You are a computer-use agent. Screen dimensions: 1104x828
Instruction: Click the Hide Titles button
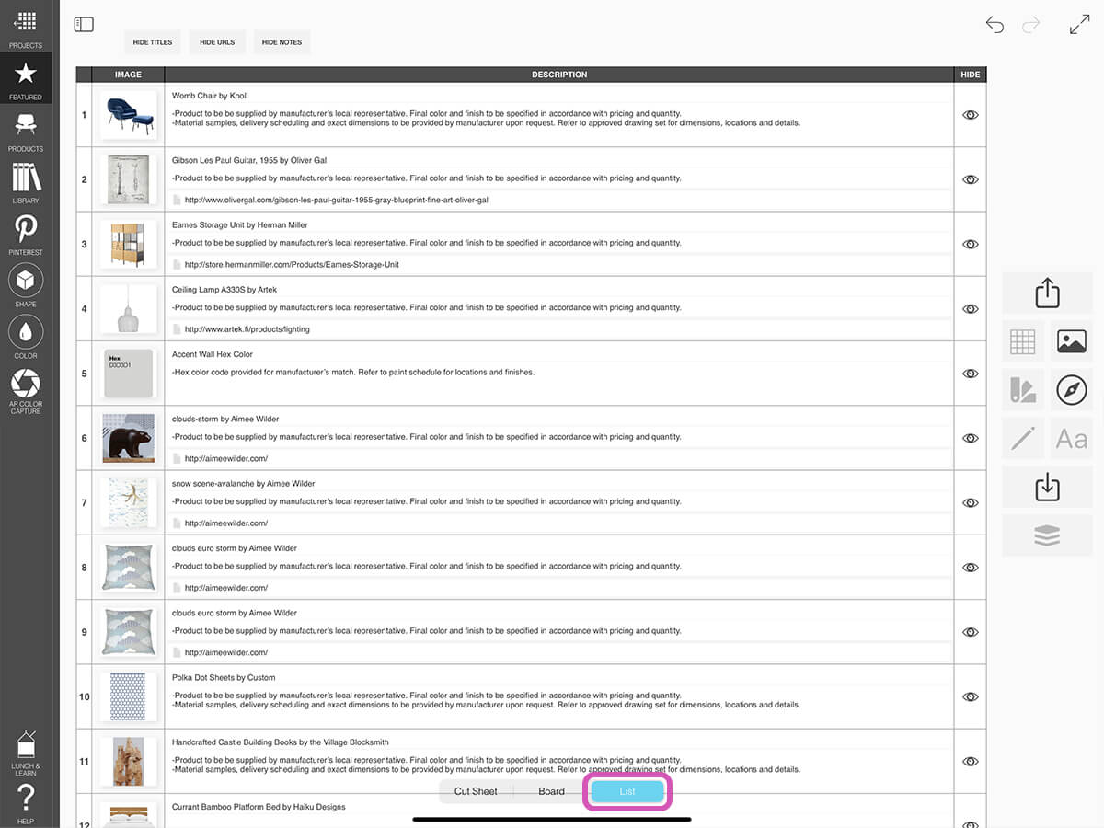[x=153, y=42]
